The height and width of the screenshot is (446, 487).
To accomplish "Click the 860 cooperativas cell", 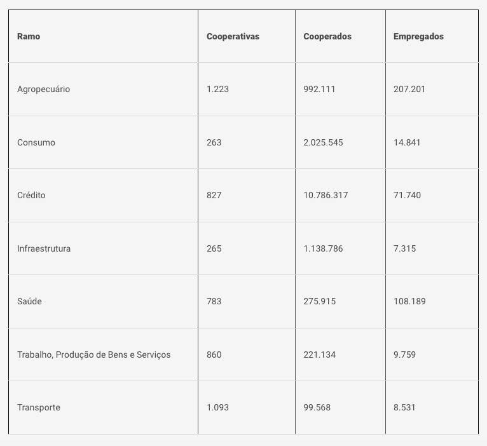I will pos(214,355).
